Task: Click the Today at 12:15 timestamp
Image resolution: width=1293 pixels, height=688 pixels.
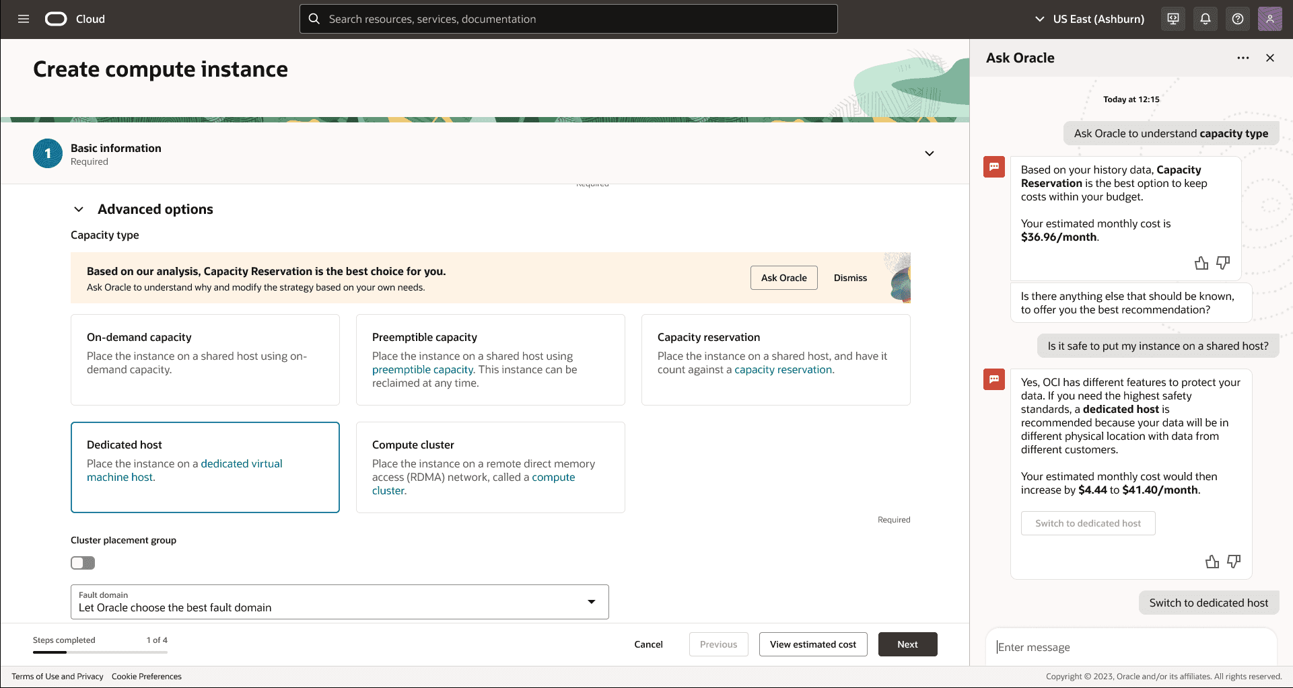Action: tap(1131, 100)
